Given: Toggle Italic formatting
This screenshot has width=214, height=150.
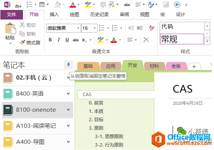Looking at the screenshot, I should point(59,40).
